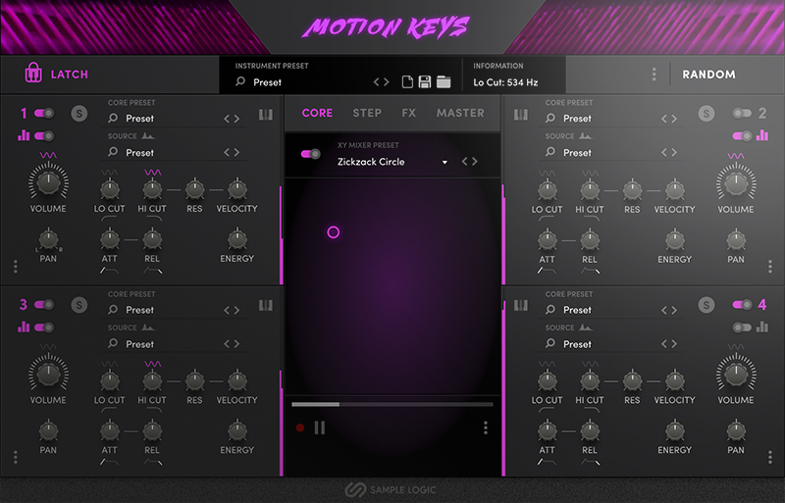Switch to the MASTER tab

coord(460,113)
